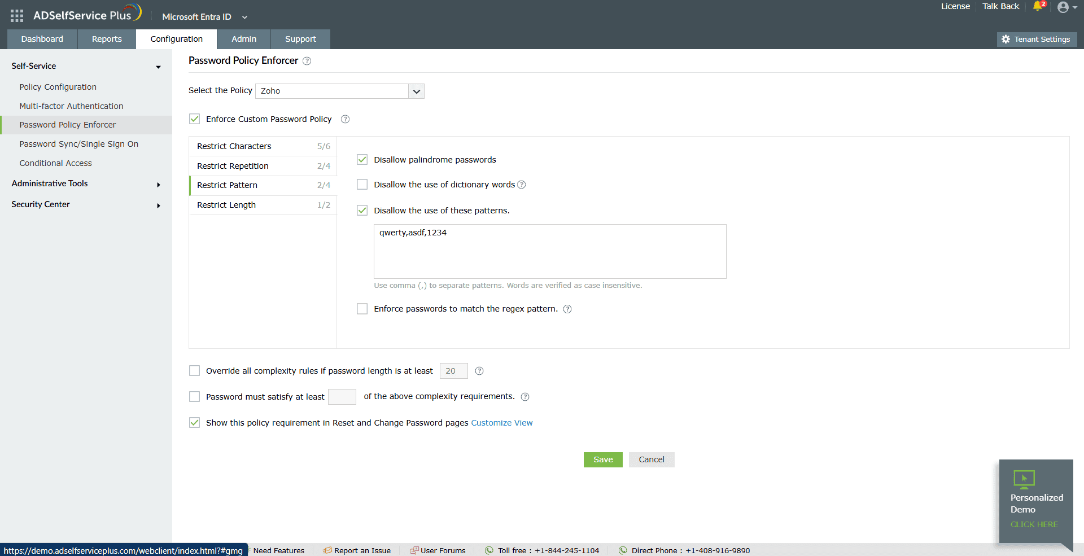
Task: Click the Talk Back link
Action: click(1000, 6)
